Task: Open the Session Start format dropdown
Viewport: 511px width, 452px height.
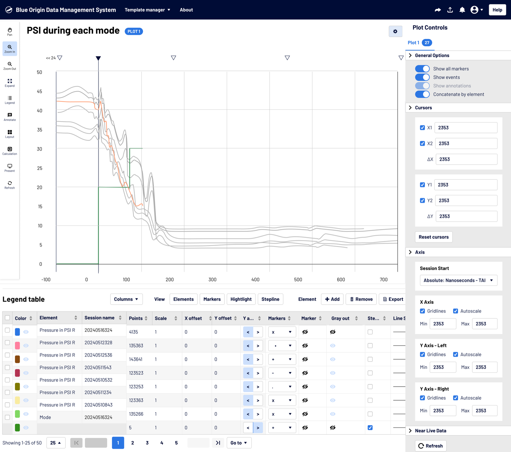Action: [458, 280]
